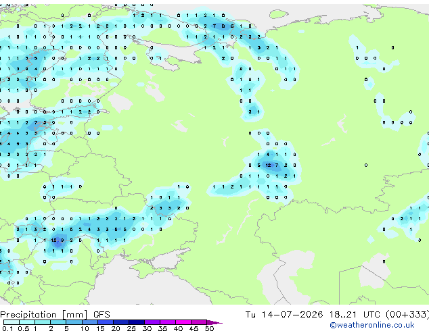
Task: Click the 10–15 mm legend swatch
Action: [x=90, y=322]
